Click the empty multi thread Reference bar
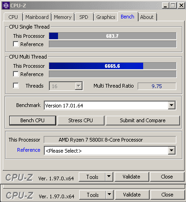This screenshot has height=202, width=186. pos(113,74)
